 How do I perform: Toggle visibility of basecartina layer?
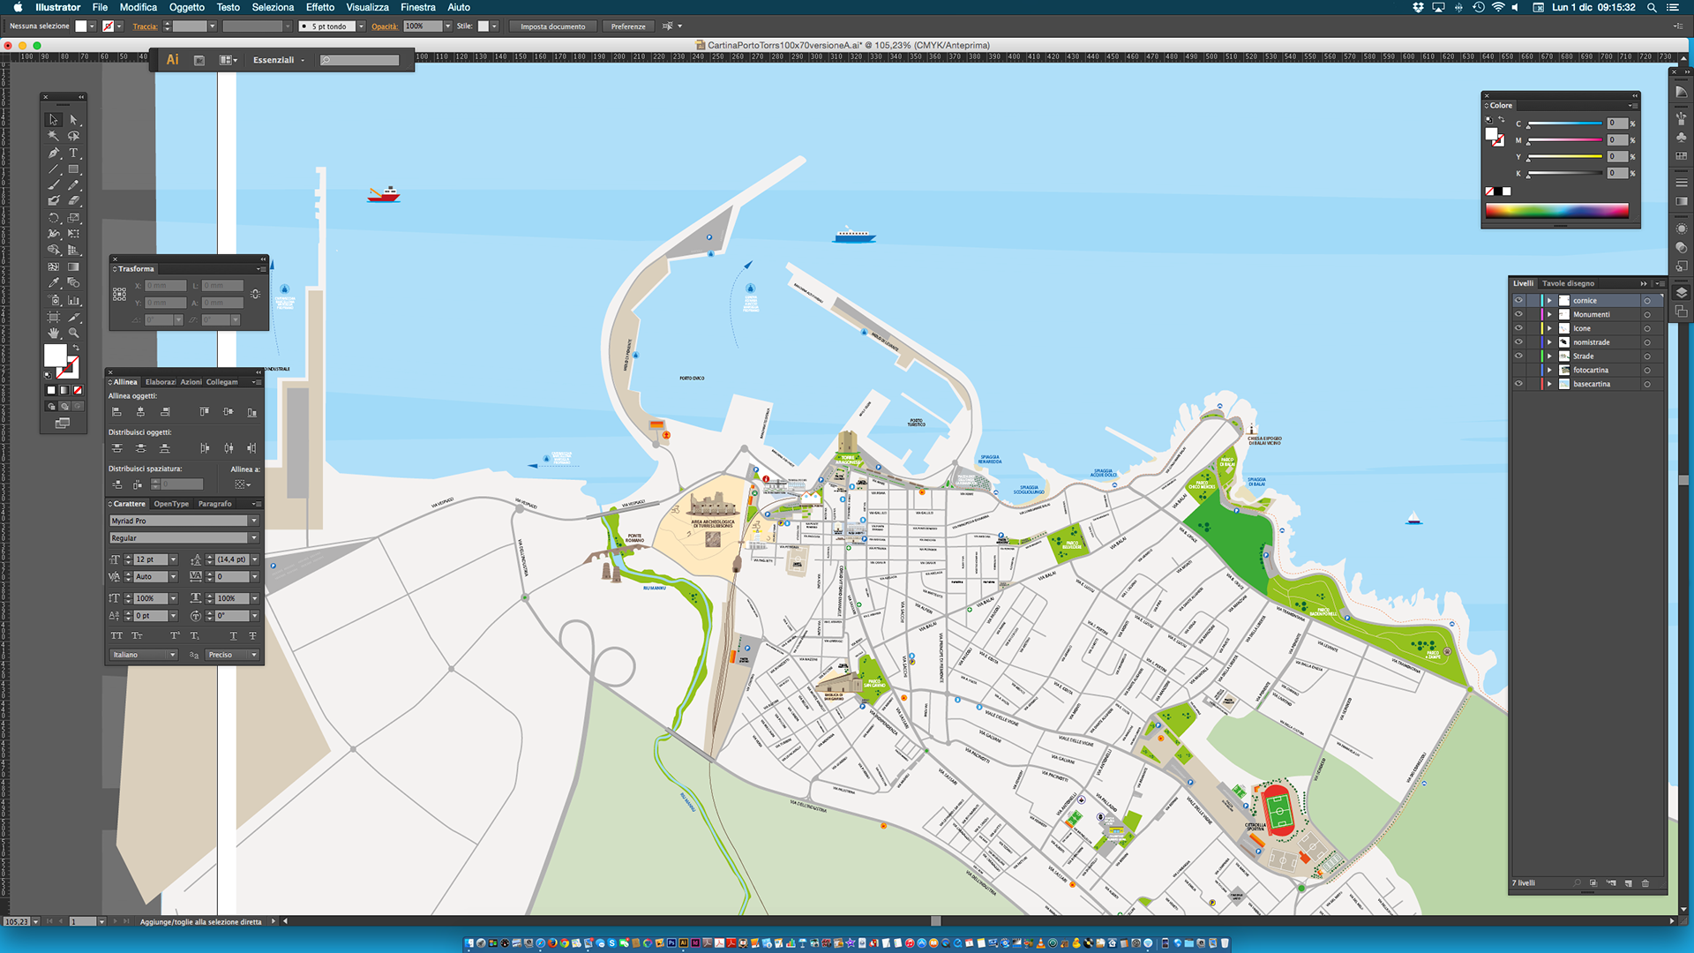pos(1518,384)
